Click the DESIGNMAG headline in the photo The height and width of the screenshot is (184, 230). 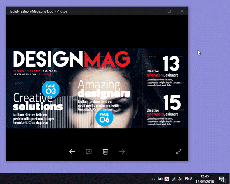pyautogui.click(x=72, y=59)
